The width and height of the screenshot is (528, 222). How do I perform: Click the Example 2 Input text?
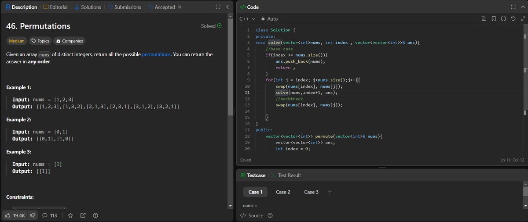(40, 132)
